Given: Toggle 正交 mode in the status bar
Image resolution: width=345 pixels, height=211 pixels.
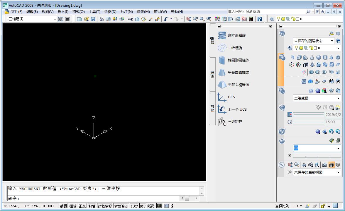Looking at the screenshot, I should point(83,206).
